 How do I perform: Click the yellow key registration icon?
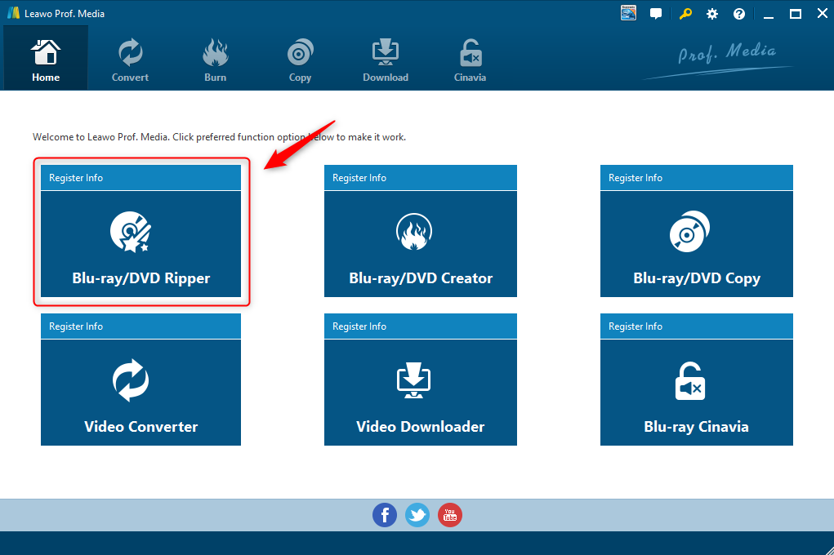(x=685, y=14)
